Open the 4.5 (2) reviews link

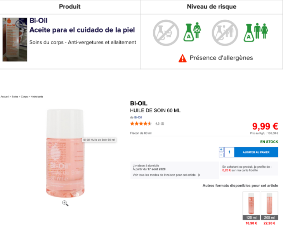pyautogui.click(x=160, y=124)
